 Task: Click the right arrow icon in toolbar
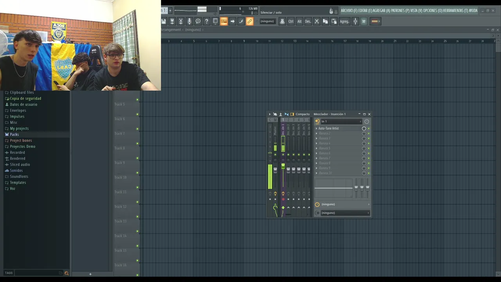(x=232, y=22)
